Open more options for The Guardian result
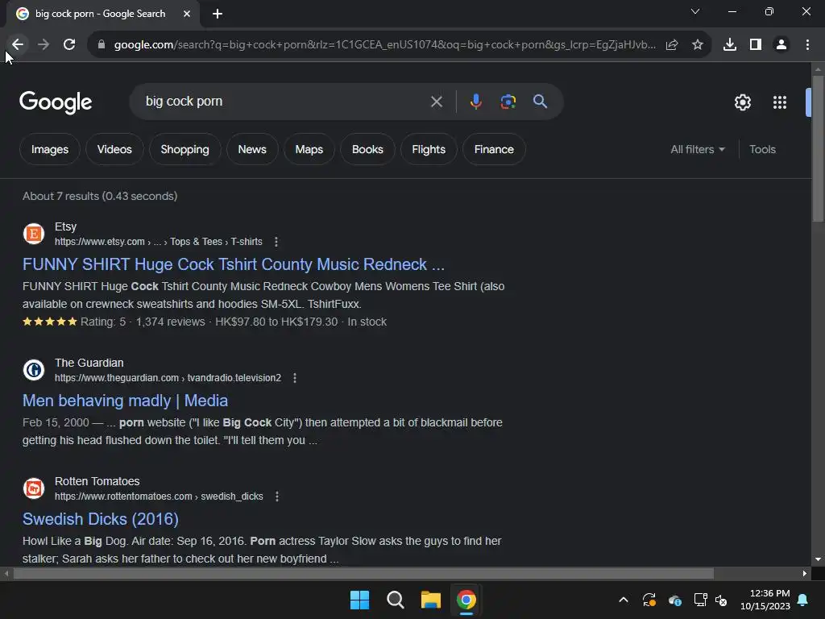This screenshot has width=825, height=619. 295,378
